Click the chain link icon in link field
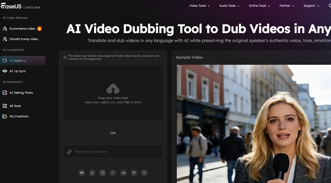The width and height of the screenshot is (331, 183). 69,152
